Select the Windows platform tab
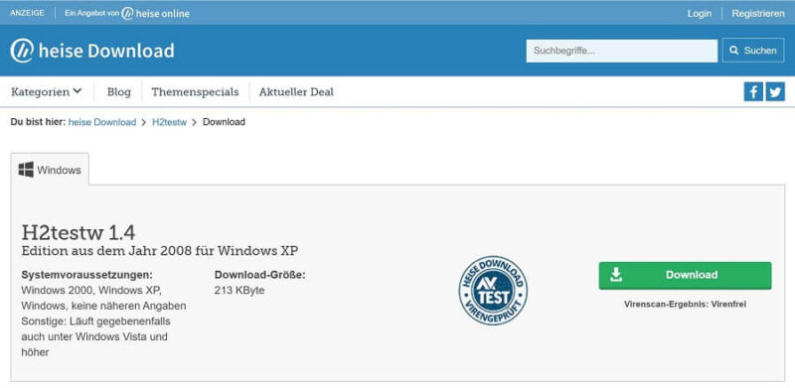Image resolution: width=795 pixels, height=388 pixels. click(x=50, y=169)
